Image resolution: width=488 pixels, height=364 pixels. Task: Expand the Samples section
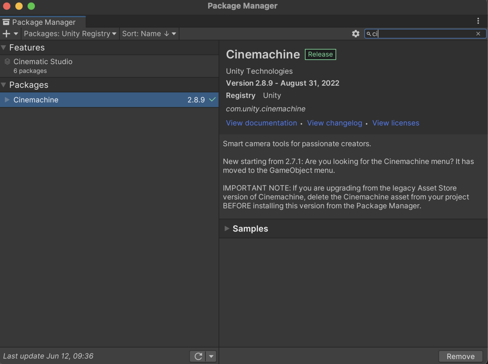tap(227, 229)
